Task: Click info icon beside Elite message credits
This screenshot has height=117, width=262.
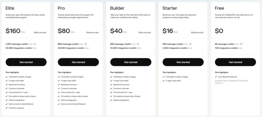Action: pos(35,44)
